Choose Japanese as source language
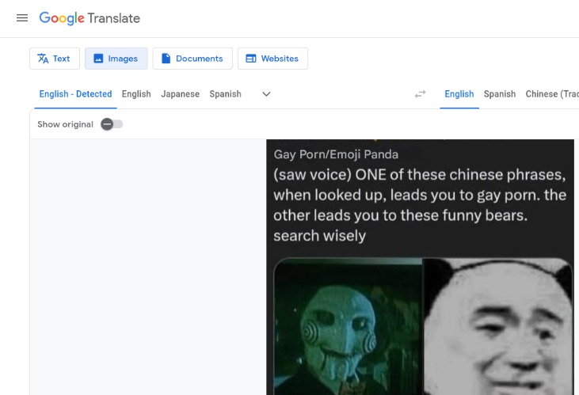Image resolution: width=579 pixels, height=395 pixels. pyautogui.click(x=181, y=94)
